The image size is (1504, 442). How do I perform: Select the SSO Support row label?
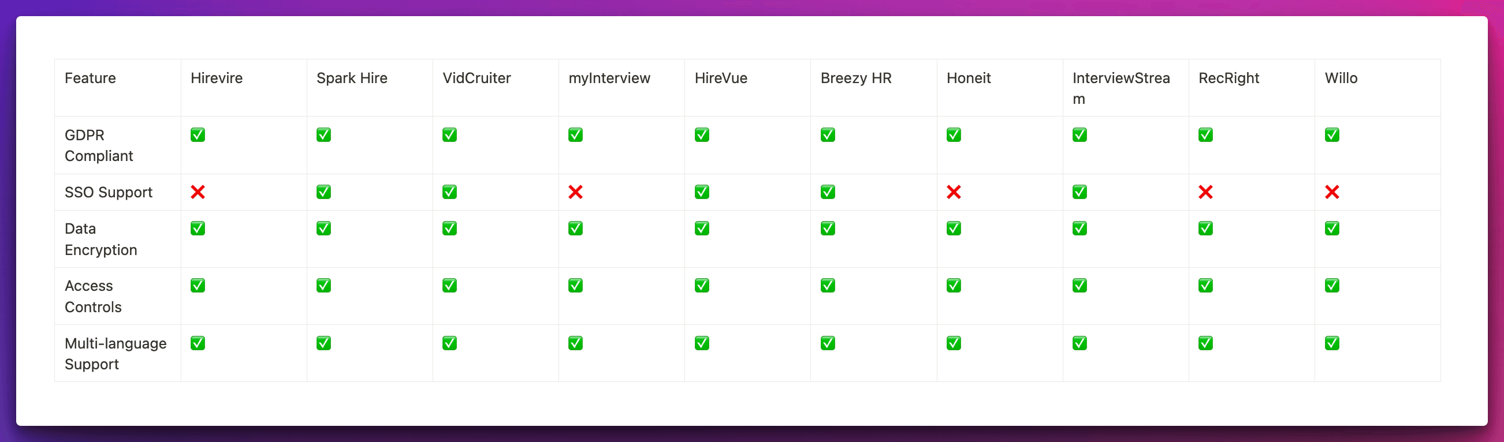[108, 192]
